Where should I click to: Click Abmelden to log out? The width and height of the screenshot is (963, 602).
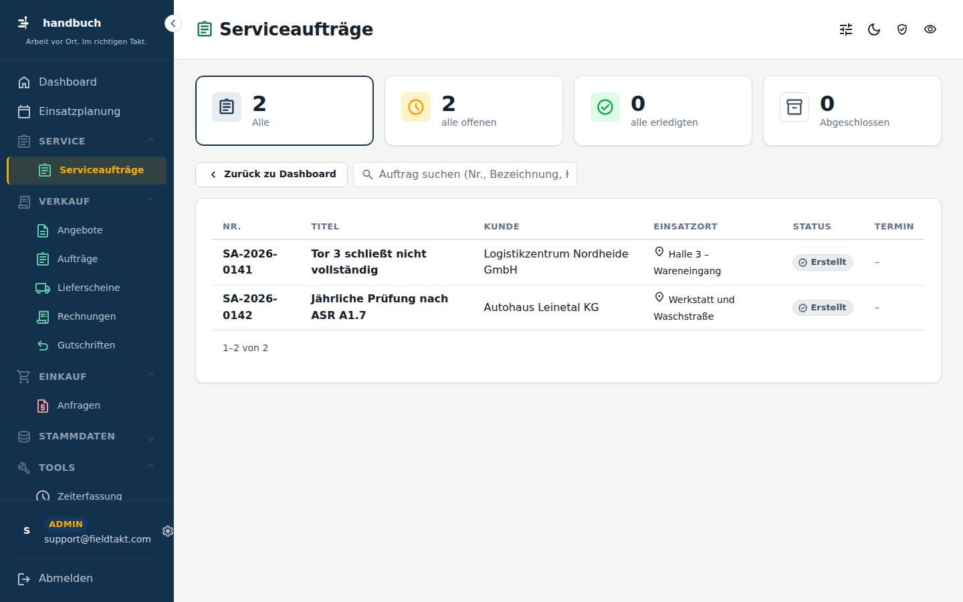[87, 578]
